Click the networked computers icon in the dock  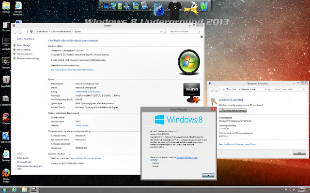[113, 6]
